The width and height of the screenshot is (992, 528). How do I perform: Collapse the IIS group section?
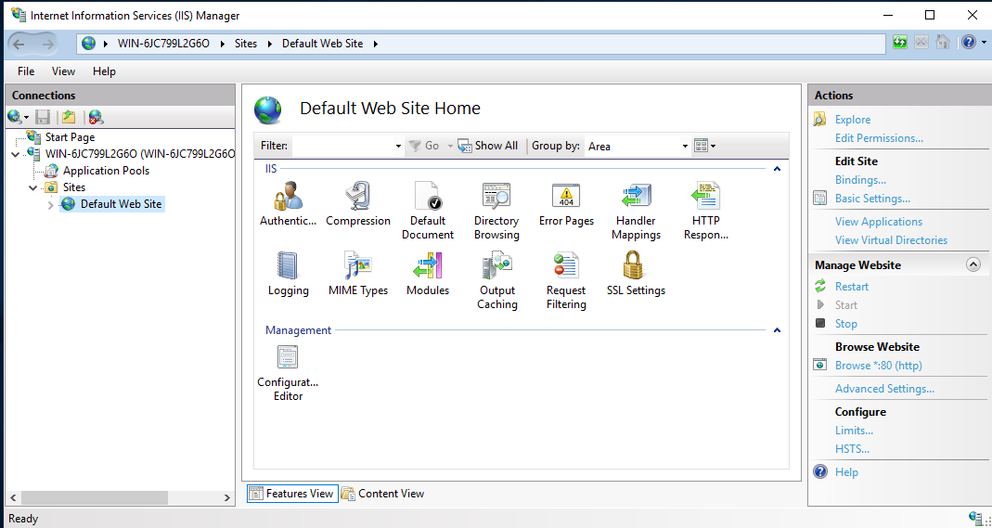[x=777, y=169]
